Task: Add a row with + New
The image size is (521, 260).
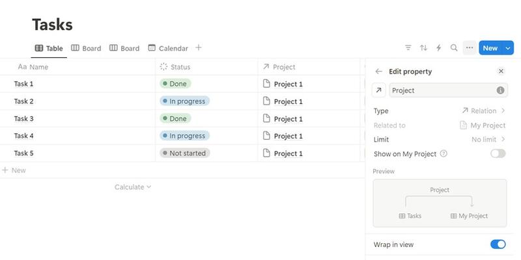Action: click(x=14, y=170)
